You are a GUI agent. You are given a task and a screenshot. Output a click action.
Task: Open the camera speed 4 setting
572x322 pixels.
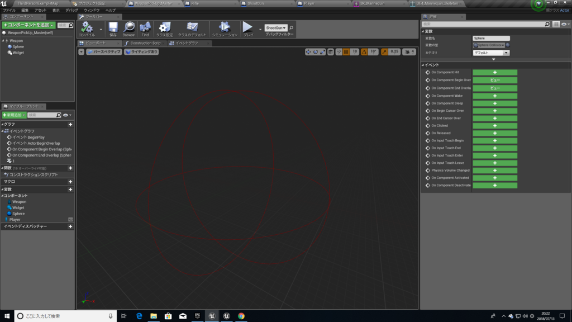[409, 52]
